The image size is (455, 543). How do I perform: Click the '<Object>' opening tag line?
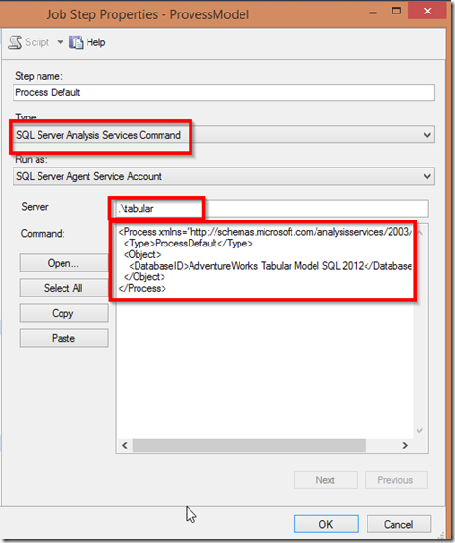[142, 255]
